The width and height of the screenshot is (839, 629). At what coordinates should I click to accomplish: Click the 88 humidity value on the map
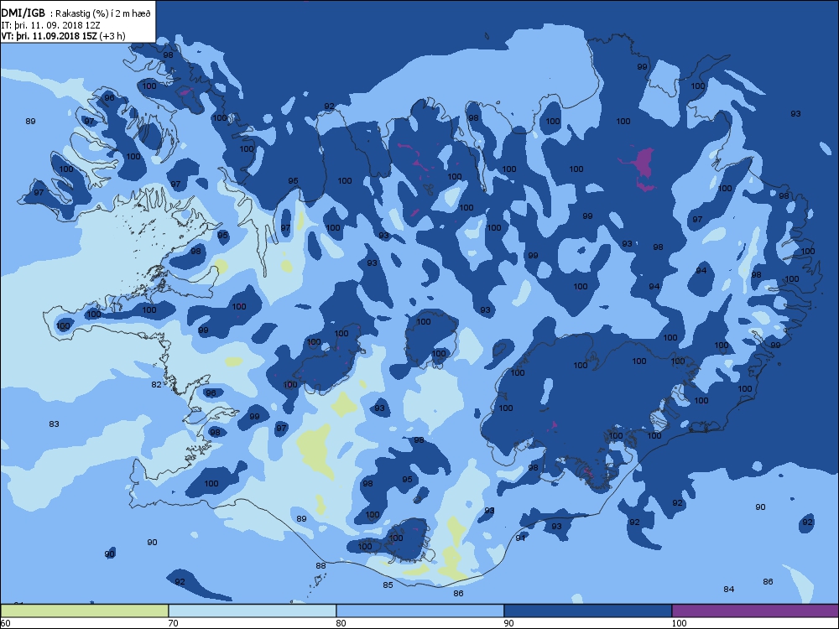[320, 566]
